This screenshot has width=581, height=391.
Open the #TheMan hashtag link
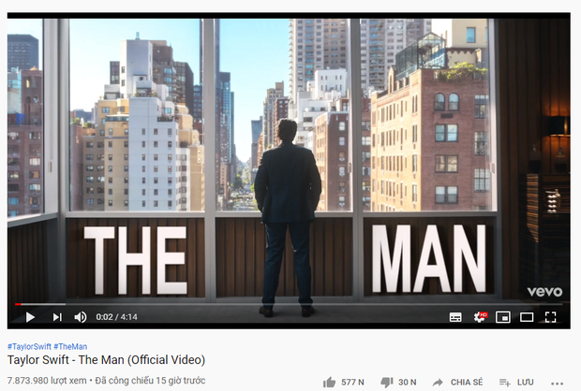pos(70,347)
